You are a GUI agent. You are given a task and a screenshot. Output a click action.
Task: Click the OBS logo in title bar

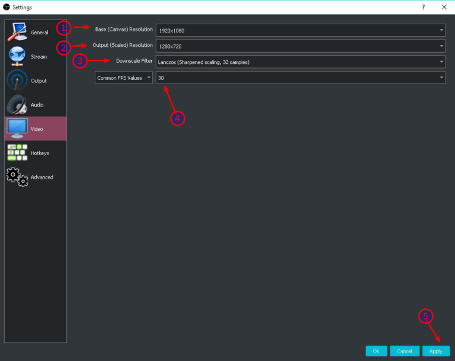[x=7, y=7]
